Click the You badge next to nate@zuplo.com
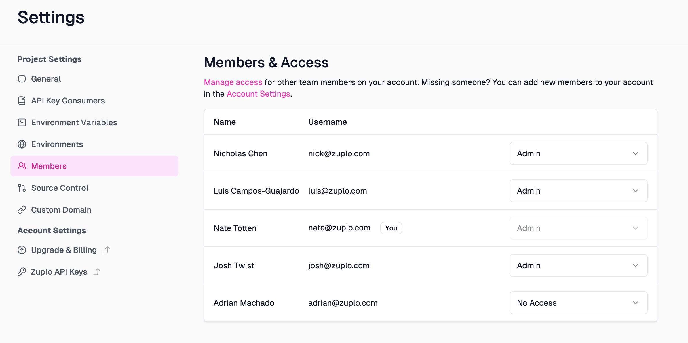 tap(391, 228)
